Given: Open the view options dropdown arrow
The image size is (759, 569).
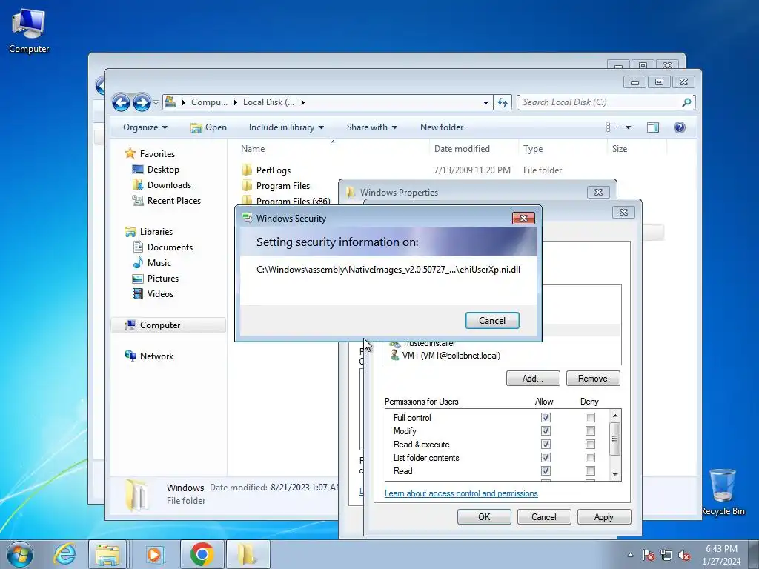Looking at the screenshot, I should 628,127.
